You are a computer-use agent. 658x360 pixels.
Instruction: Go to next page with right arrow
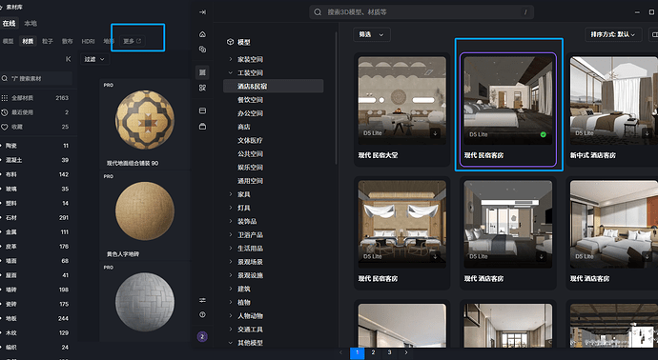tap(406, 352)
